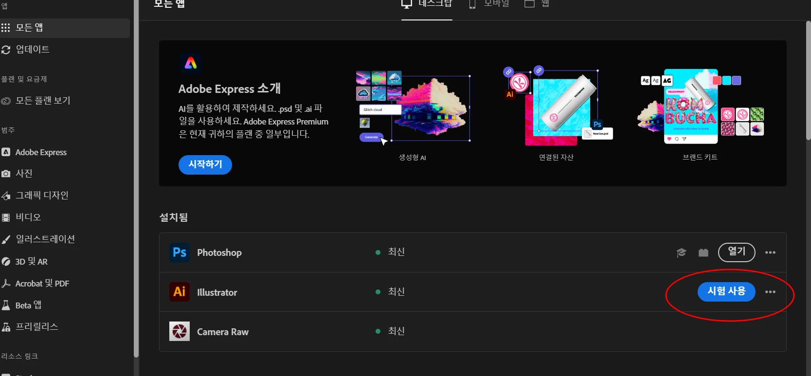Click the Illustrator app icon
811x376 pixels.
180,292
